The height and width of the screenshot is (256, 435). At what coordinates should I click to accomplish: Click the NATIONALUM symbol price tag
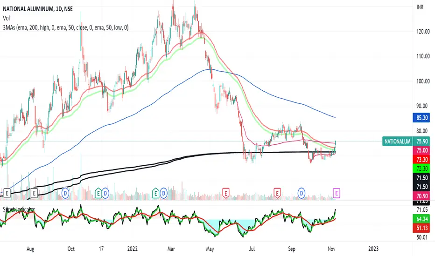[x=397, y=141]
